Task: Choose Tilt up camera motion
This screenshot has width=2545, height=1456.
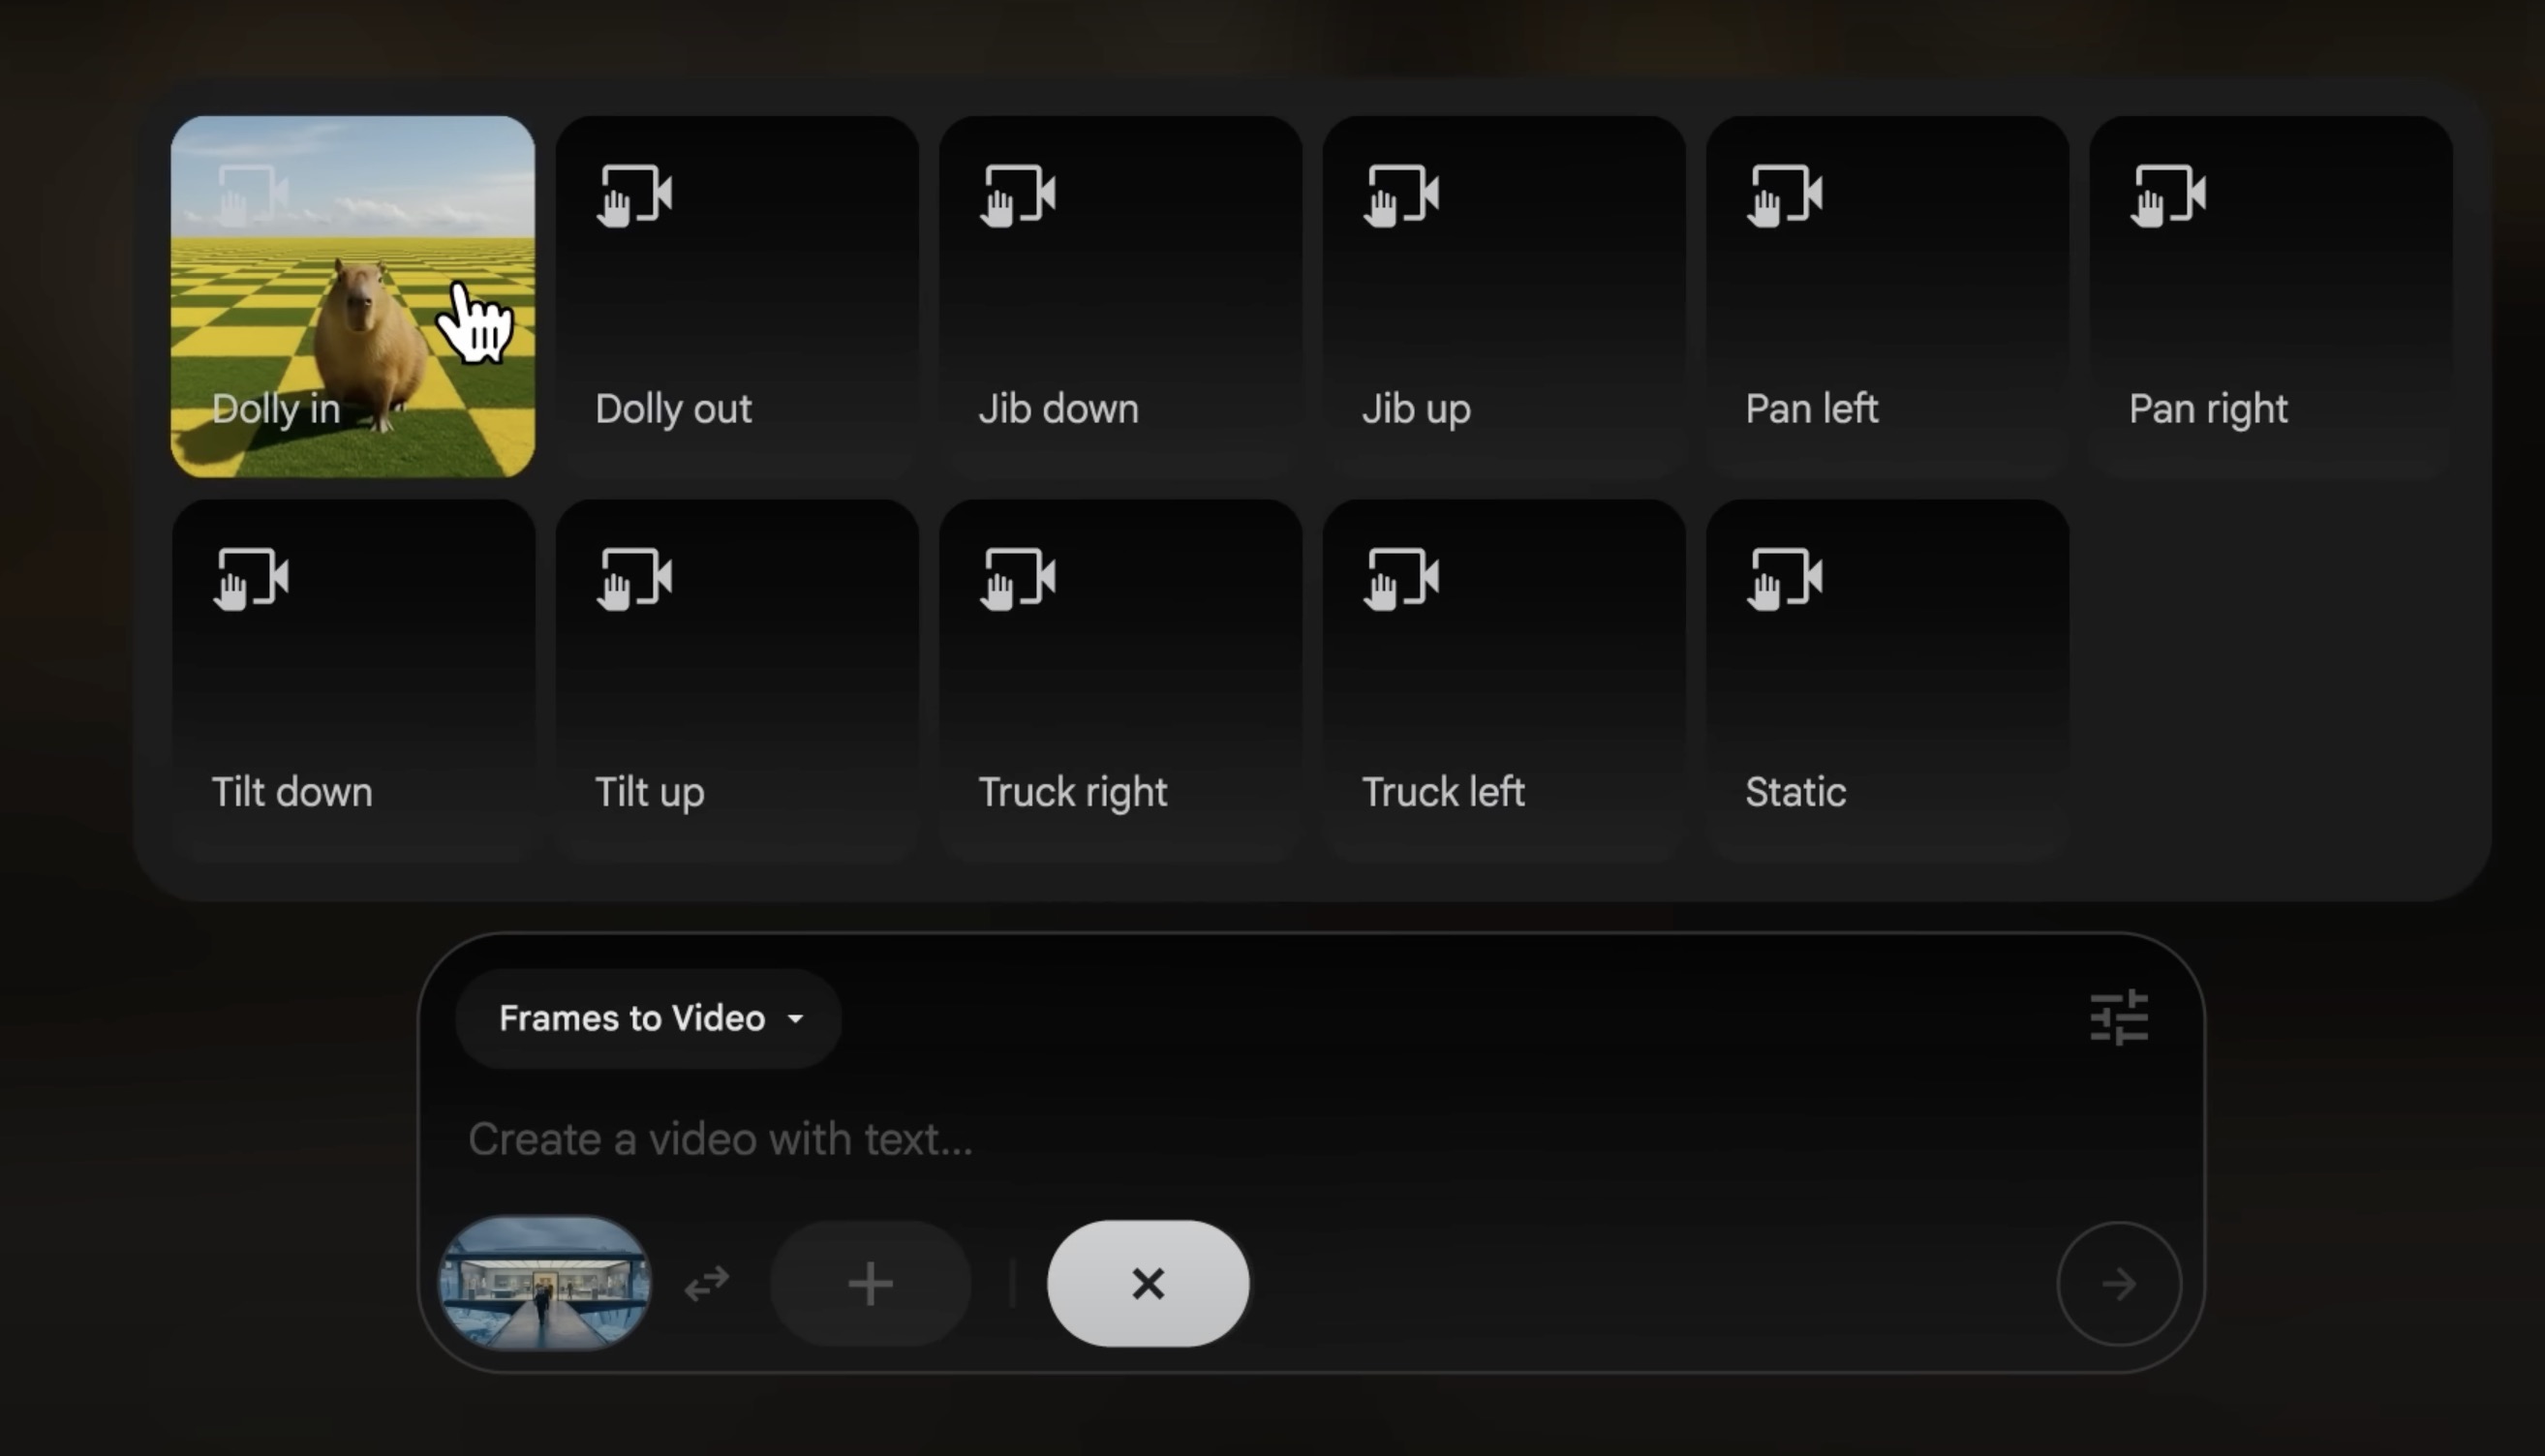Action: tap(736, 680)
